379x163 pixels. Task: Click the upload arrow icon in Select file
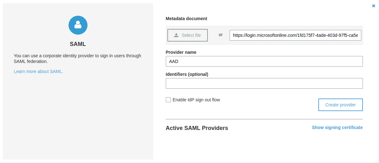pyautogui.click(x=176, y=35)
